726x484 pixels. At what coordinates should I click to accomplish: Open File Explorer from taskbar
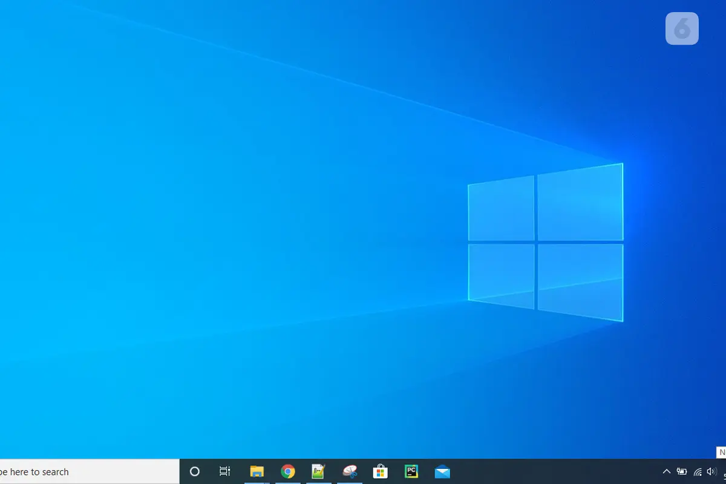[257, 472]
